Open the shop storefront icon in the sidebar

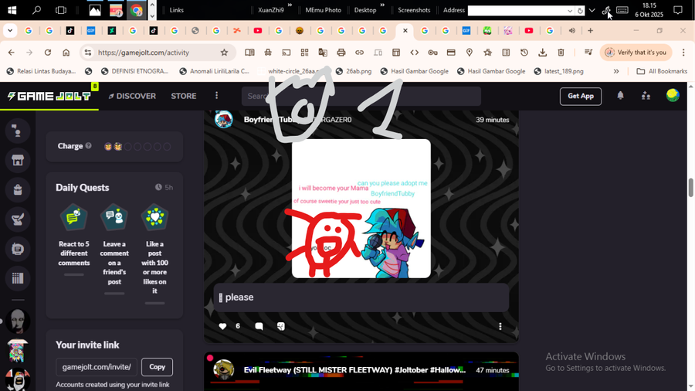[x=17, y=160]
